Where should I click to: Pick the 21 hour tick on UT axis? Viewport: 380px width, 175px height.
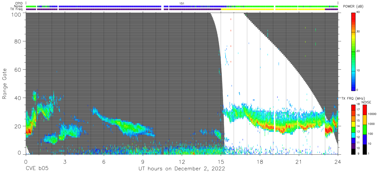tap(299, 161)
